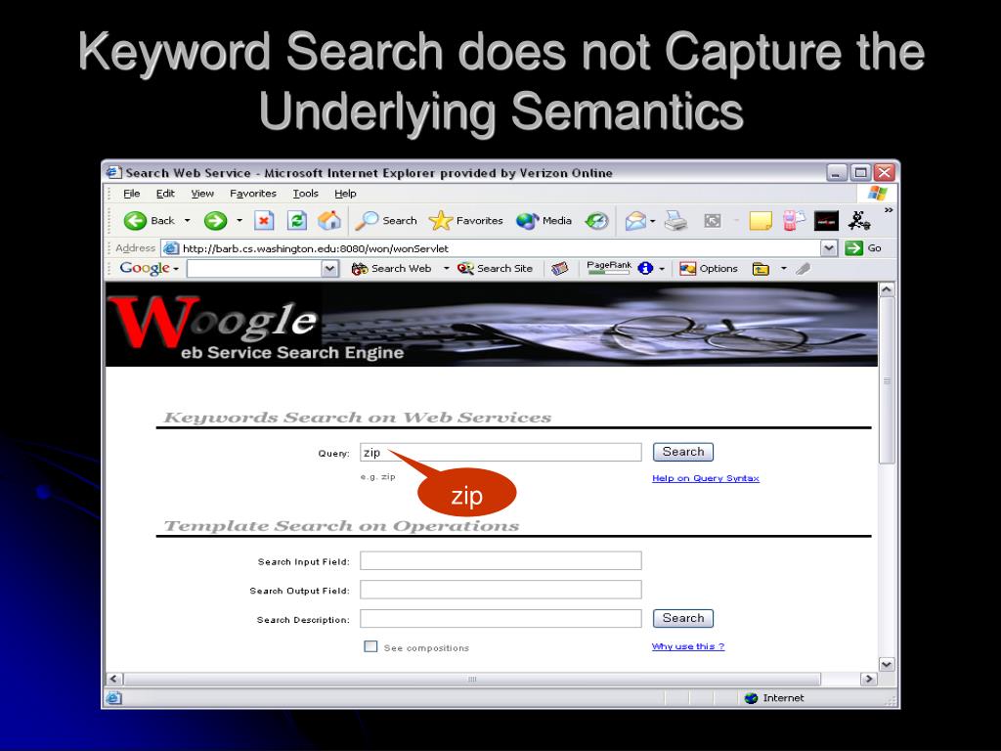This screenshot has width=1001, height=751.
Task: Tick the See compositions checkbox
Action: [370, 647]
